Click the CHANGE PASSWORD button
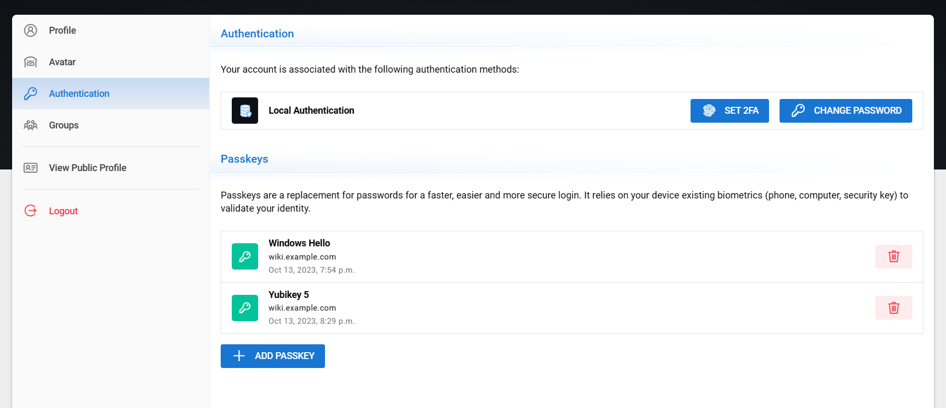This screenshot has width=946, height=408. pyautogui.click(x=845, y=111)
